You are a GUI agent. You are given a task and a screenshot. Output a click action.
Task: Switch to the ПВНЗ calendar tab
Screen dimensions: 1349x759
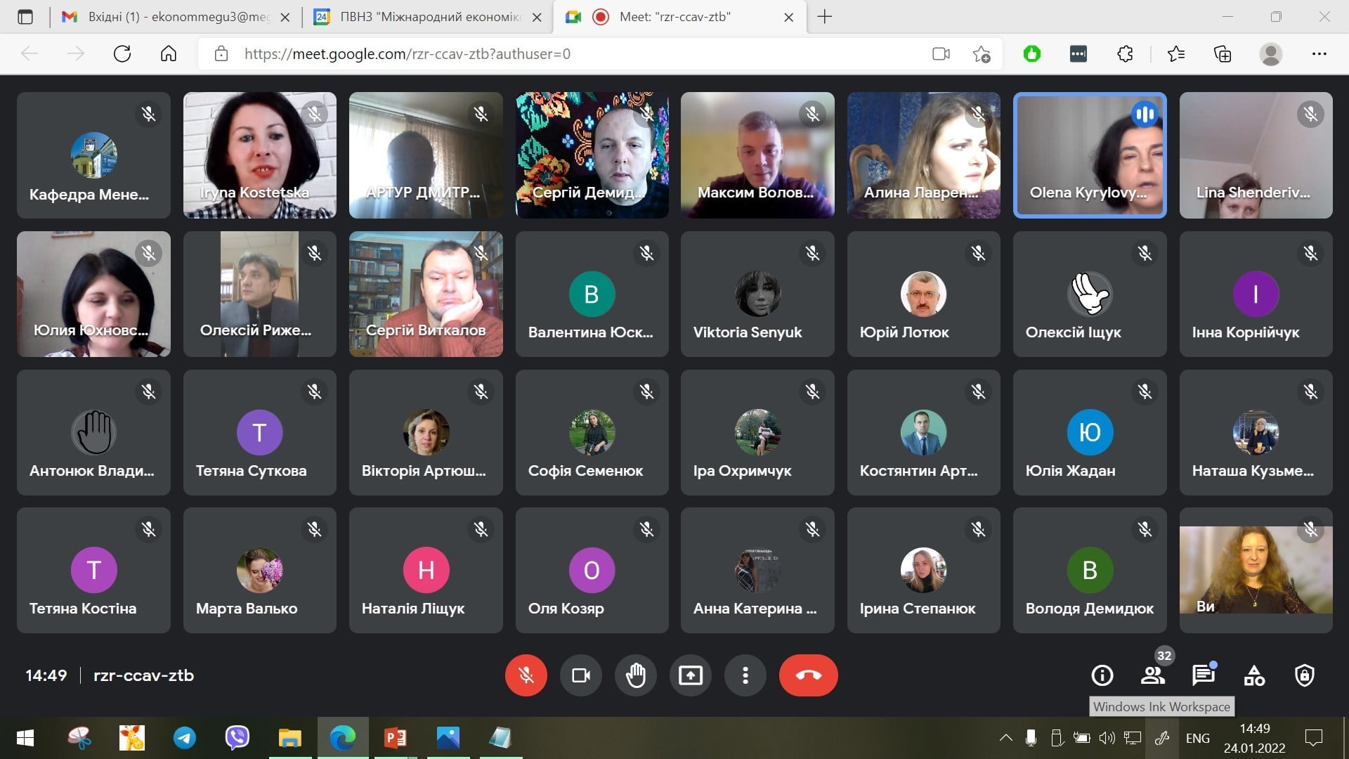point(429,17)
